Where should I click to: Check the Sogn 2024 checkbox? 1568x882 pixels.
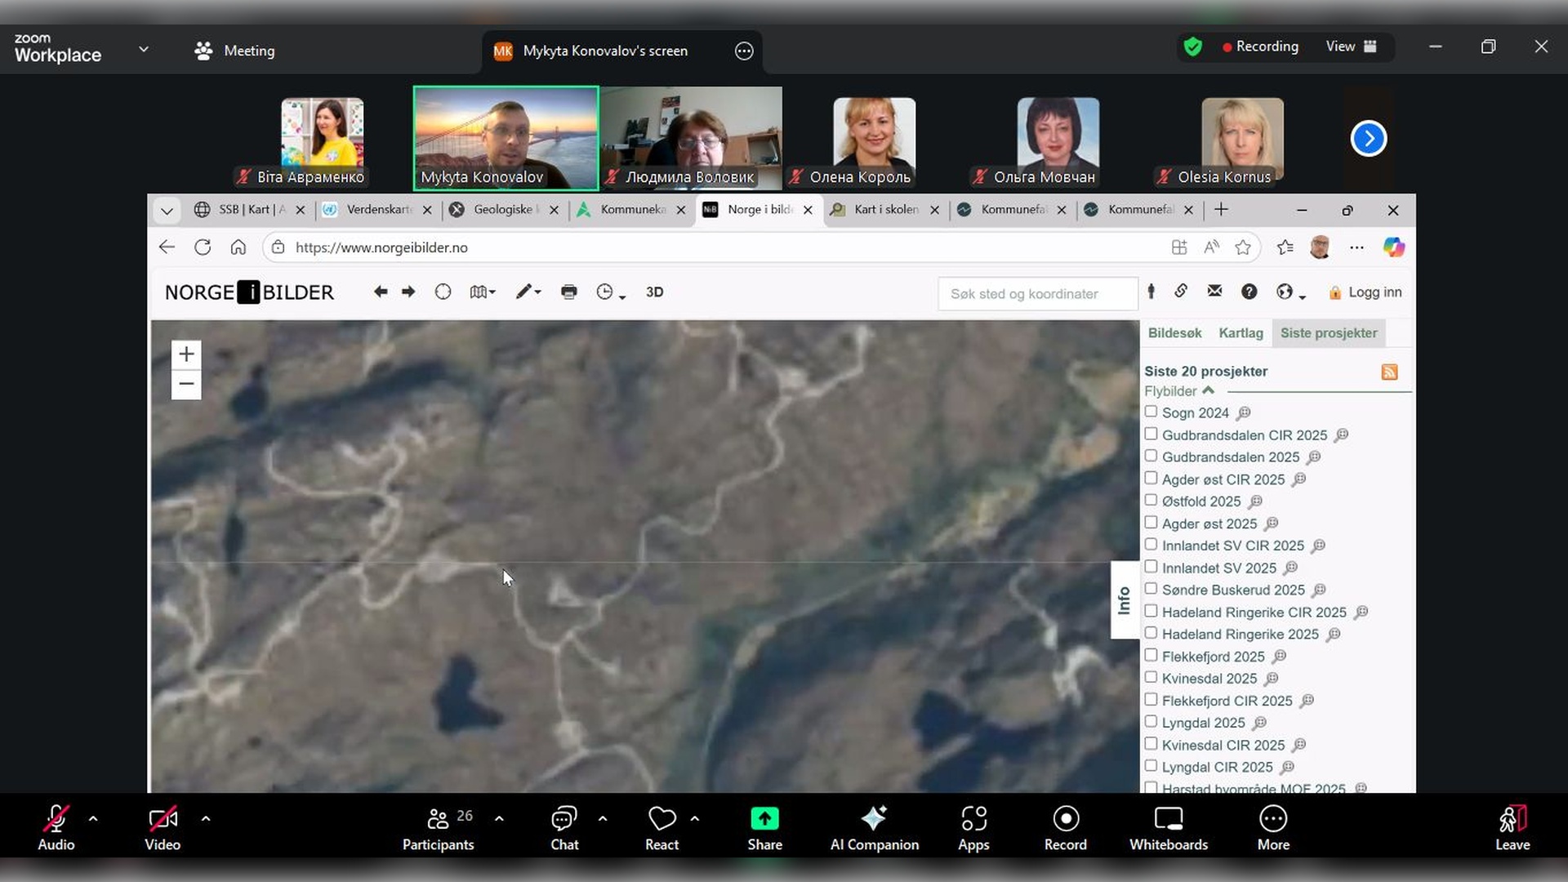[1151, 412]
